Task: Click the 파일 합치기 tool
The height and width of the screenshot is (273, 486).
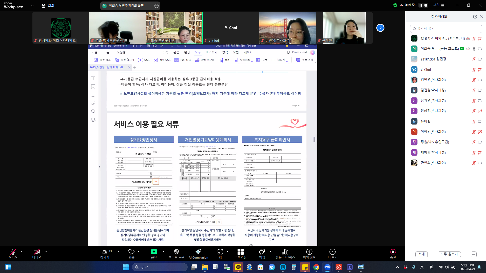Action: (124, 60)
